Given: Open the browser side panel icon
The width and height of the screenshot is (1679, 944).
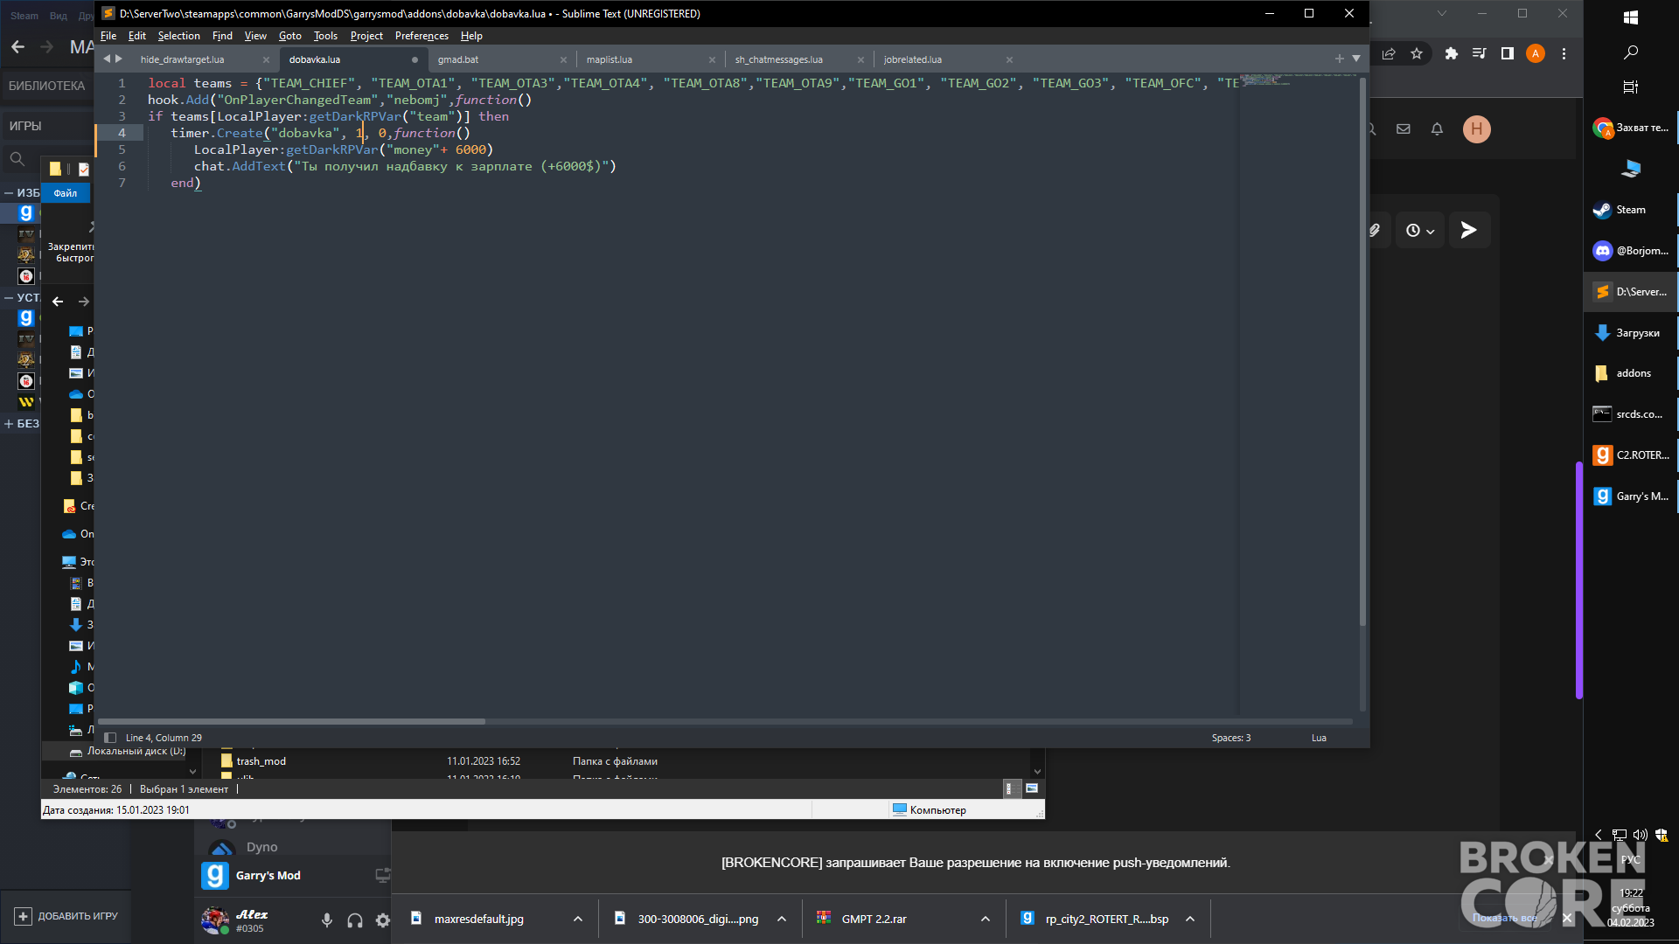Looking at the screenshot, I should (x=1507, y=53).
